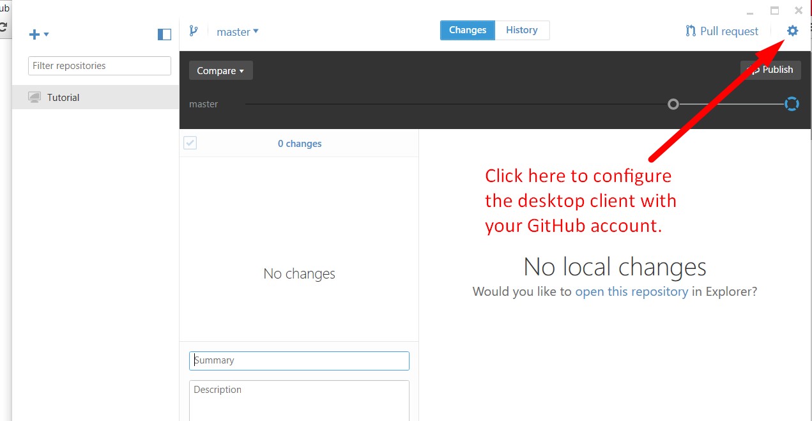This screenshot has height=421, width=812.
Task: Select the blue uncommitted changes timeline node
Action: [x=792, y=104]
